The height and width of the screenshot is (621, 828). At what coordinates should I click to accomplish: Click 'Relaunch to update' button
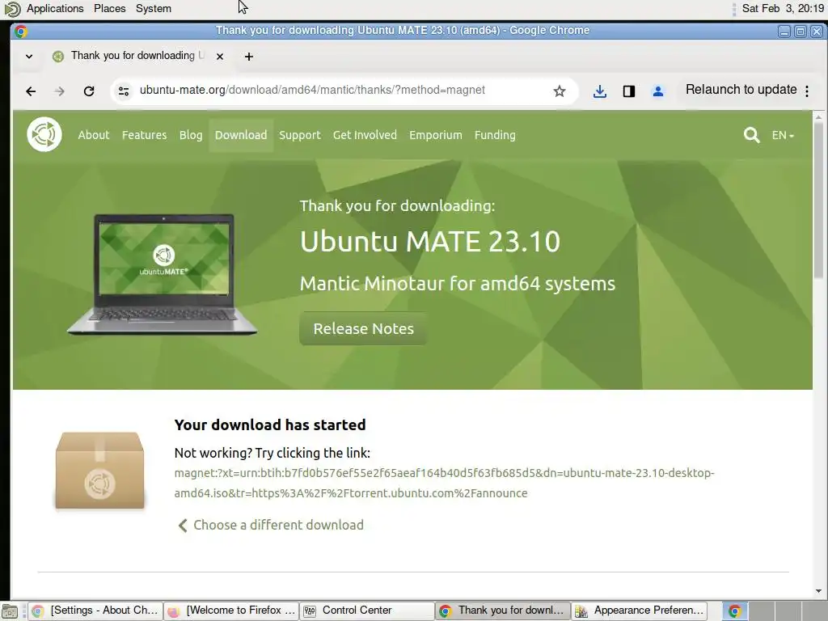click(741, 90)
